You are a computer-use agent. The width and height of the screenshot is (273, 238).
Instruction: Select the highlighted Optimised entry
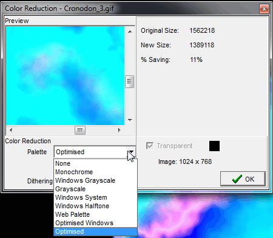(x=95, y=231)
